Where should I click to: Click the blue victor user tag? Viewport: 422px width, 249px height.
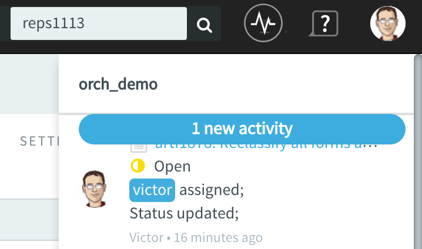pos(152,190)
